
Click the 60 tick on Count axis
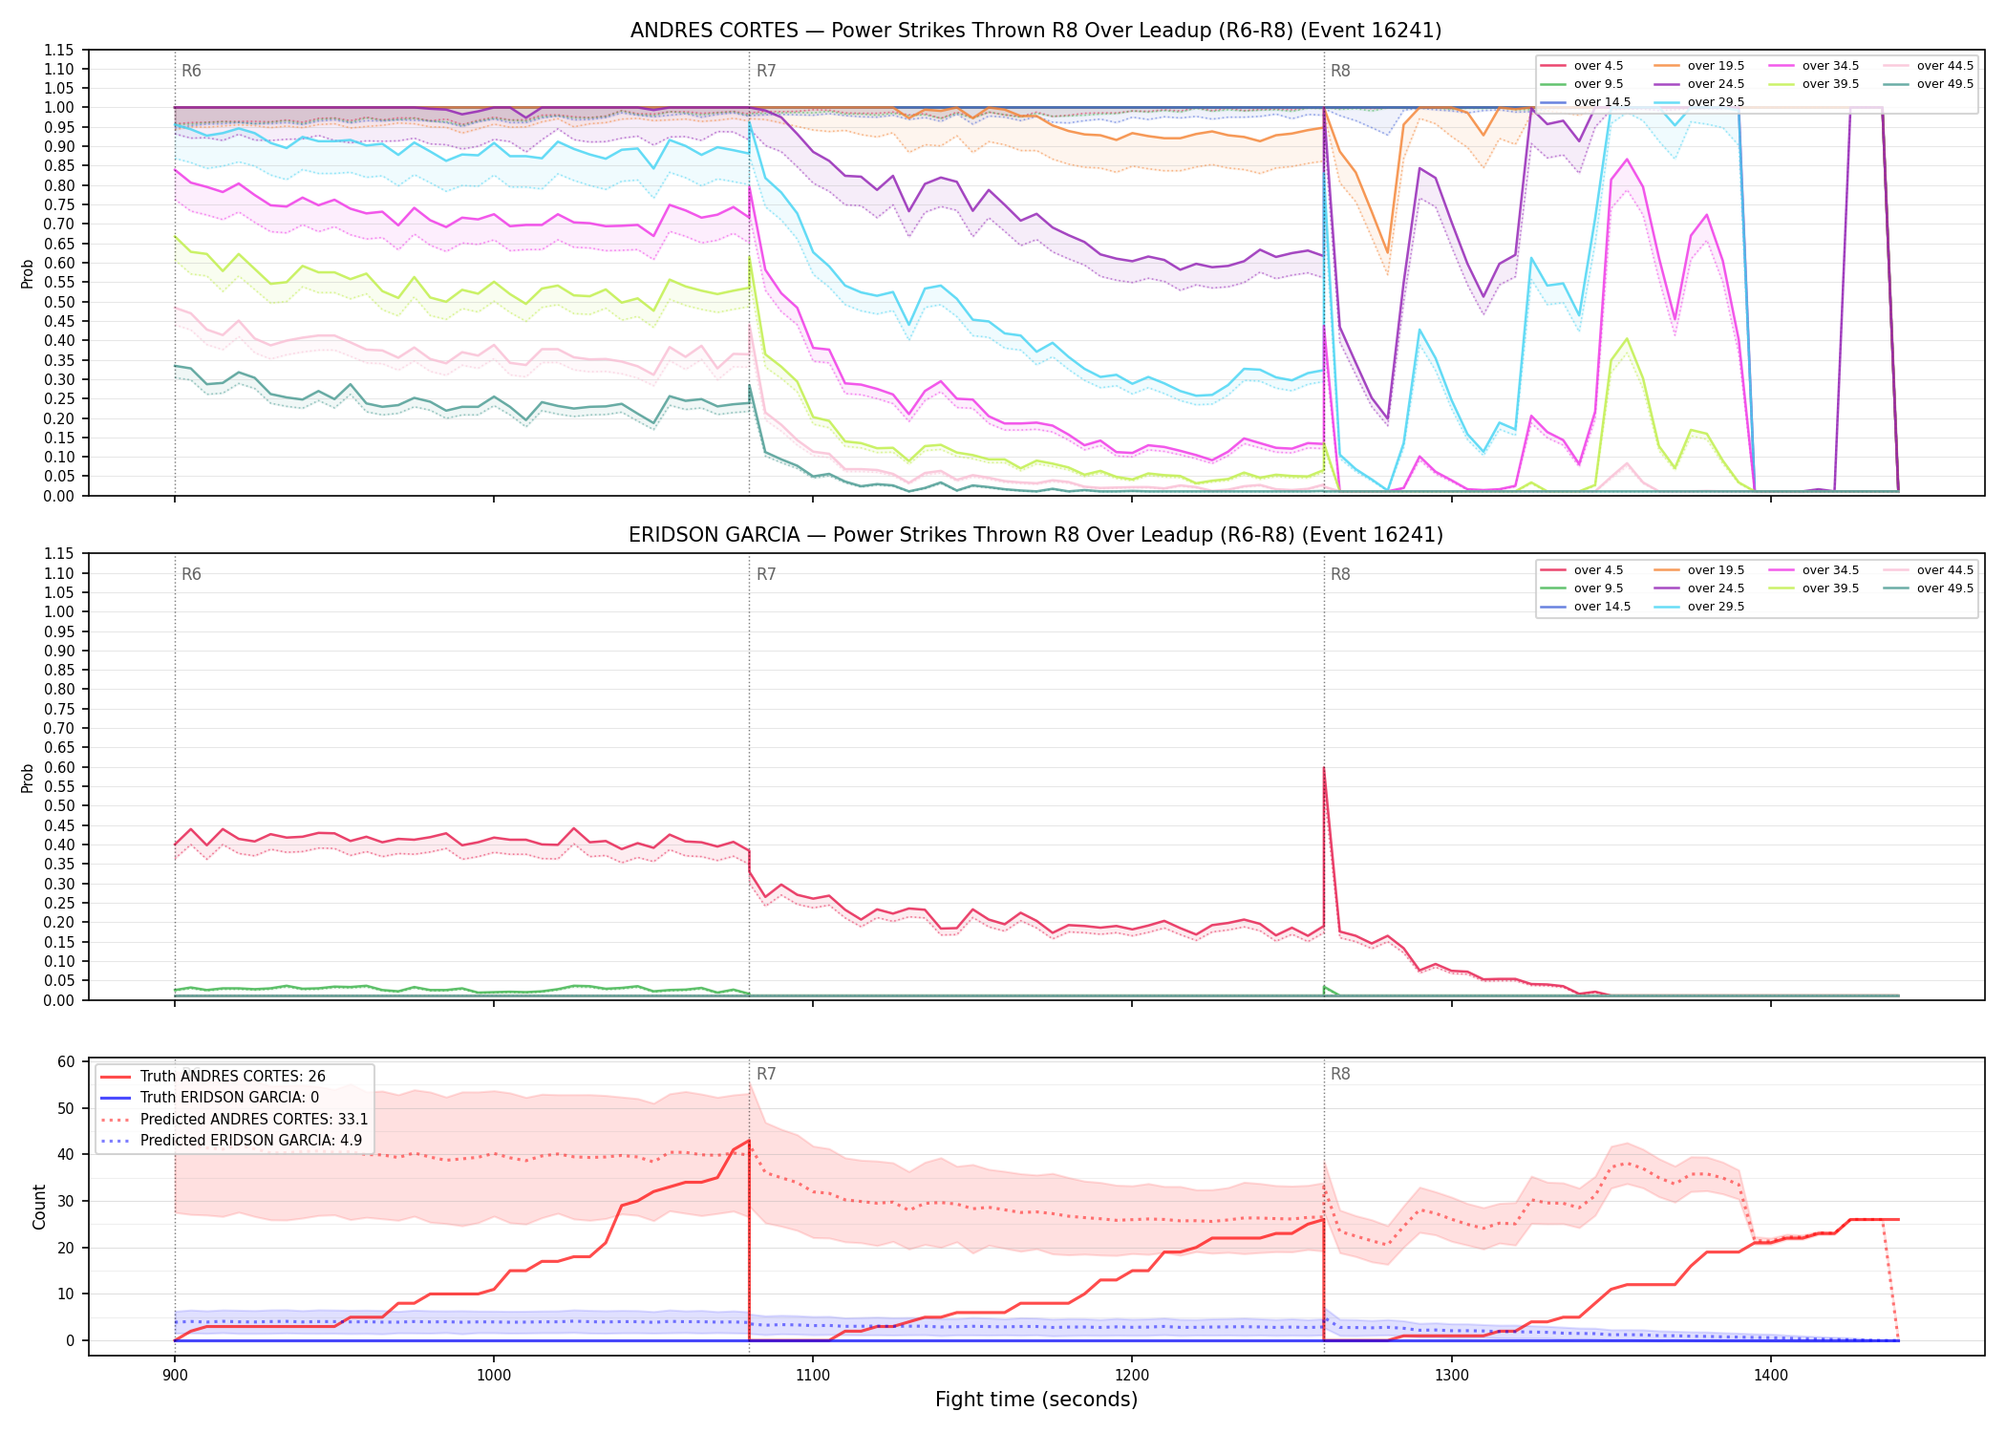click(x=66, y=1062)
